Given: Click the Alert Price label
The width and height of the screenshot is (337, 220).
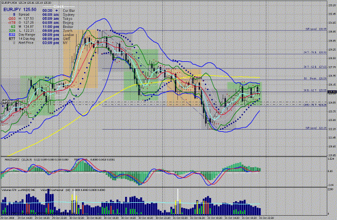Looking at the screenshot, I should click(26, 42).
